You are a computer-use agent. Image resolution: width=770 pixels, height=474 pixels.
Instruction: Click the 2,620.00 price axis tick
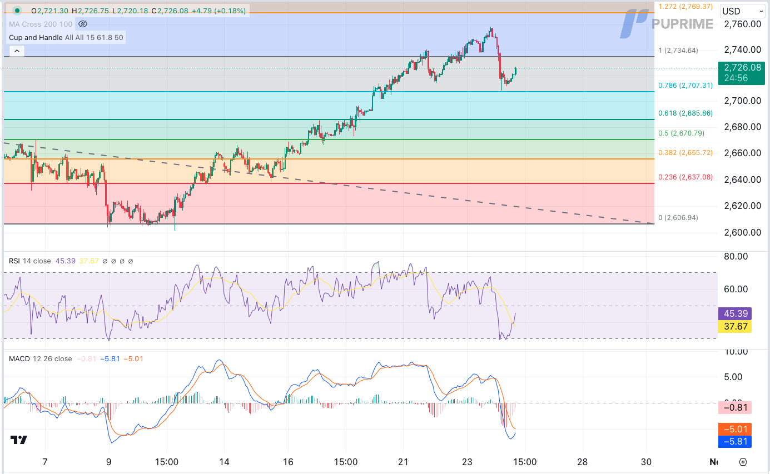click(742, 206)
